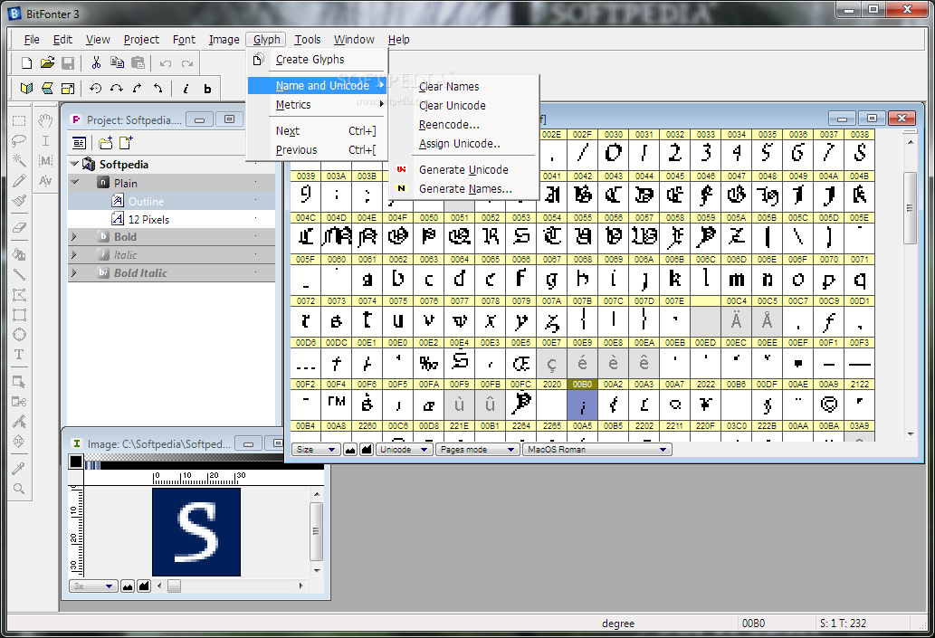This screenshot has width=935, height=638.
Task: Click the add folder icon in Project panel
Action: (106, 143)
